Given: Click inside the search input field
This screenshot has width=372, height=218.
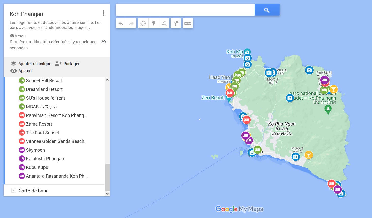Looking at the screenshot, I should tap(185, 10).
